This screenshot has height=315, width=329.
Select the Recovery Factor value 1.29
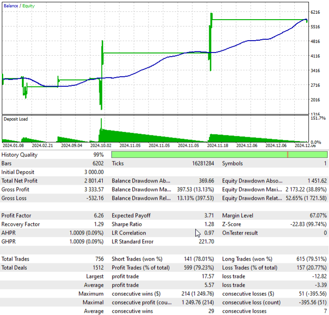pyautogui.click(x=99, y=224)
